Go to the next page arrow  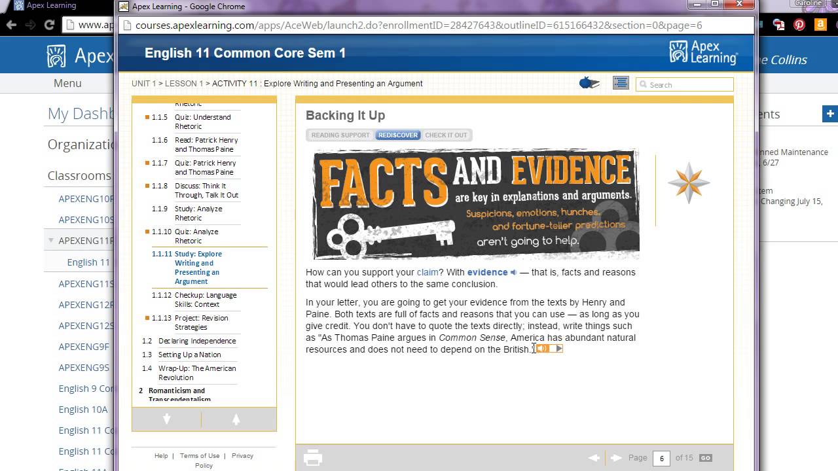pos(616,458)
